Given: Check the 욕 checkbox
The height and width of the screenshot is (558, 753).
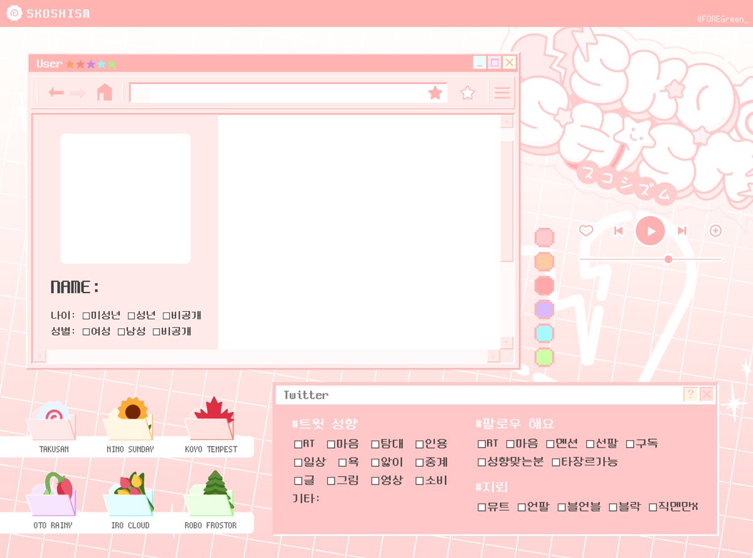Looking at the screenshot, I should [343, 463].
